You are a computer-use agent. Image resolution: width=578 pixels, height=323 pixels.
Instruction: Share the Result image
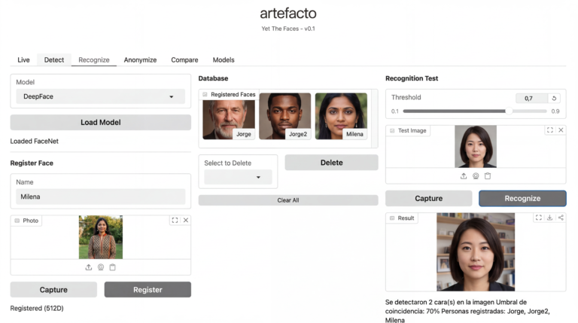coord(561,218)
